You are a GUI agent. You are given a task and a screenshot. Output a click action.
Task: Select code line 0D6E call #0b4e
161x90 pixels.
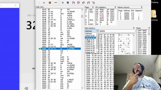click(61, 63)
